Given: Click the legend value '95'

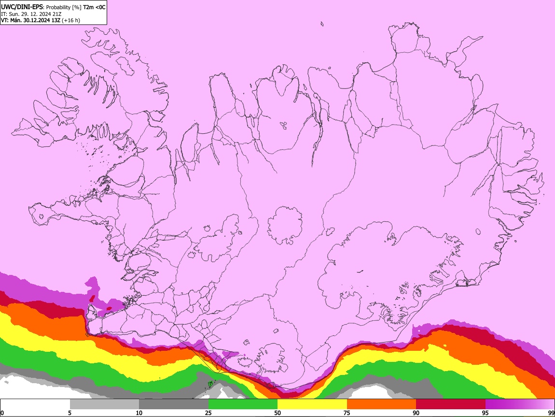Looking at the screenshot, I should [486, 413].
